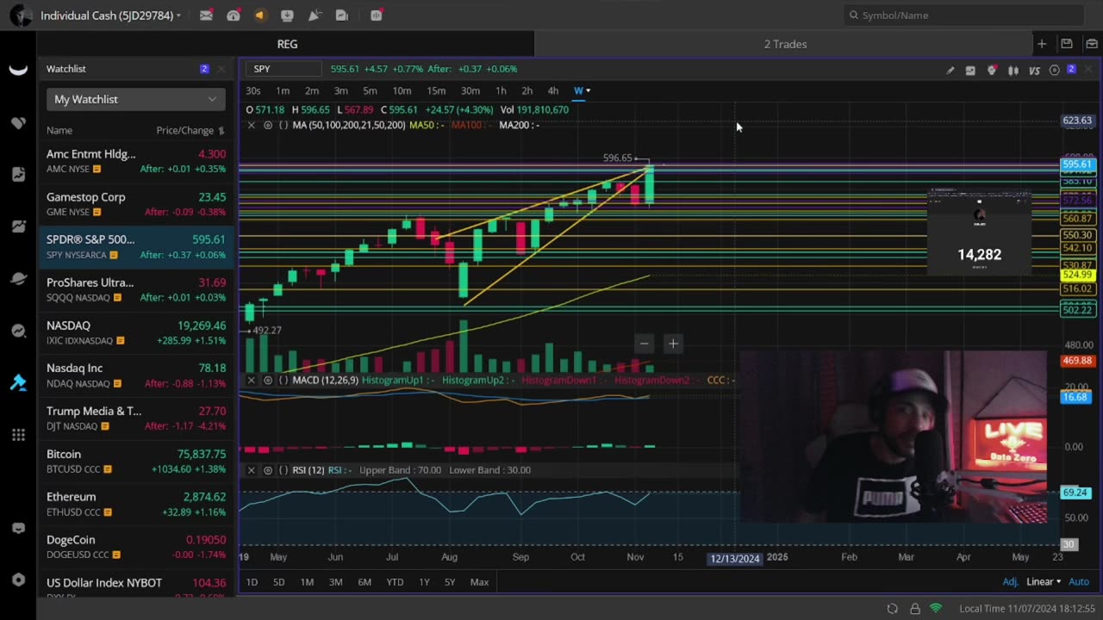Open the party popper promotions icon
Image resolution: width=1103 pixels, height=620 pixels.
[x=315, y=15]
